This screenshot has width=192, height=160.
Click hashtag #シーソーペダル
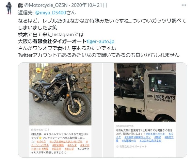click(40, 145)
